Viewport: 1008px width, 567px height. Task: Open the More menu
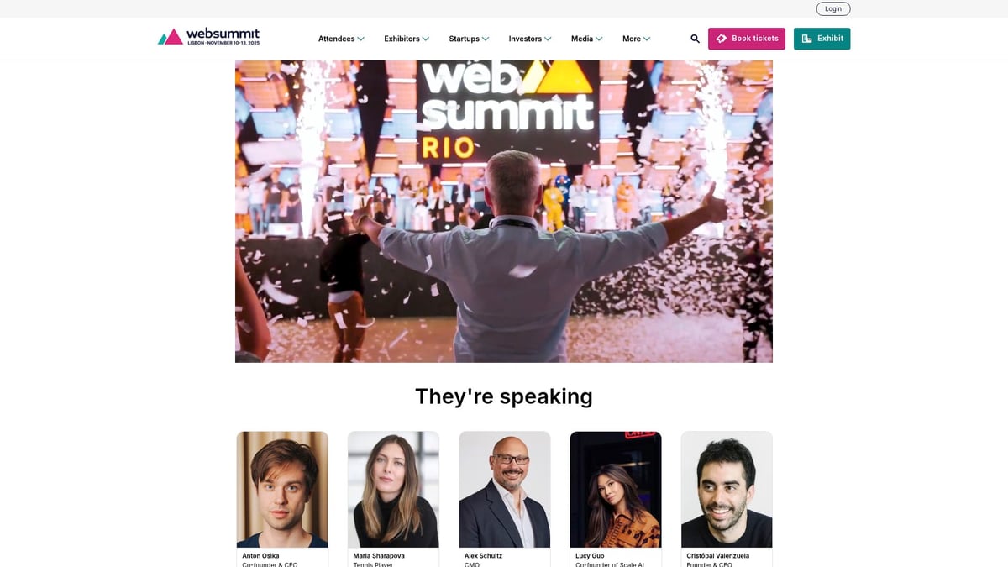(x=636, y=39)
